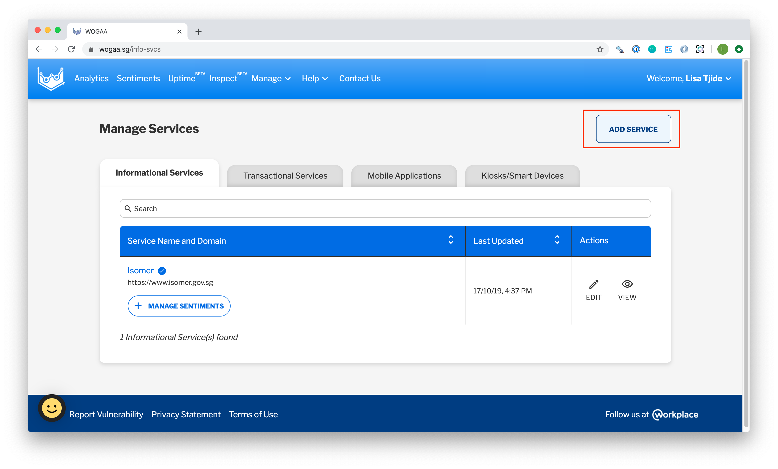778x469 pixels.
Task: Click the page vertical scrollbar
Action: [746, 240]
